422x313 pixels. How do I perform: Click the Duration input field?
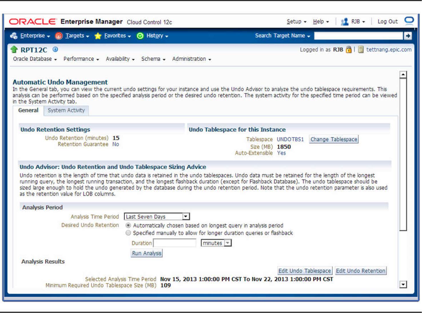click(175, 243)
